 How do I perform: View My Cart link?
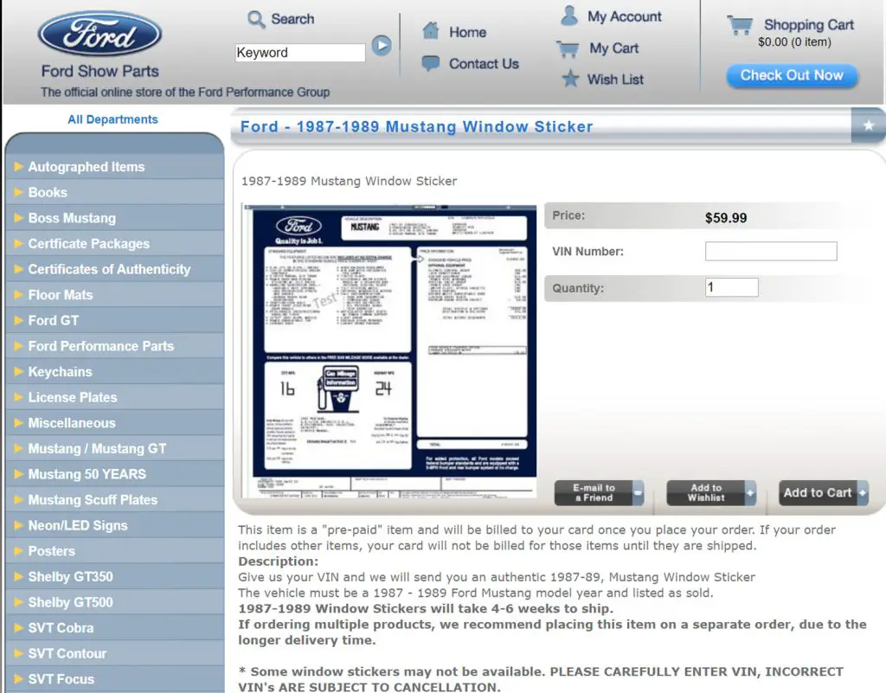coord(614,48)
